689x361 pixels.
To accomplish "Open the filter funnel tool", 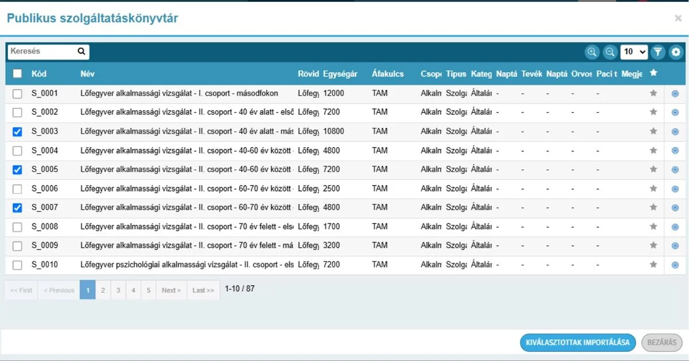I will tap(658, 52).
